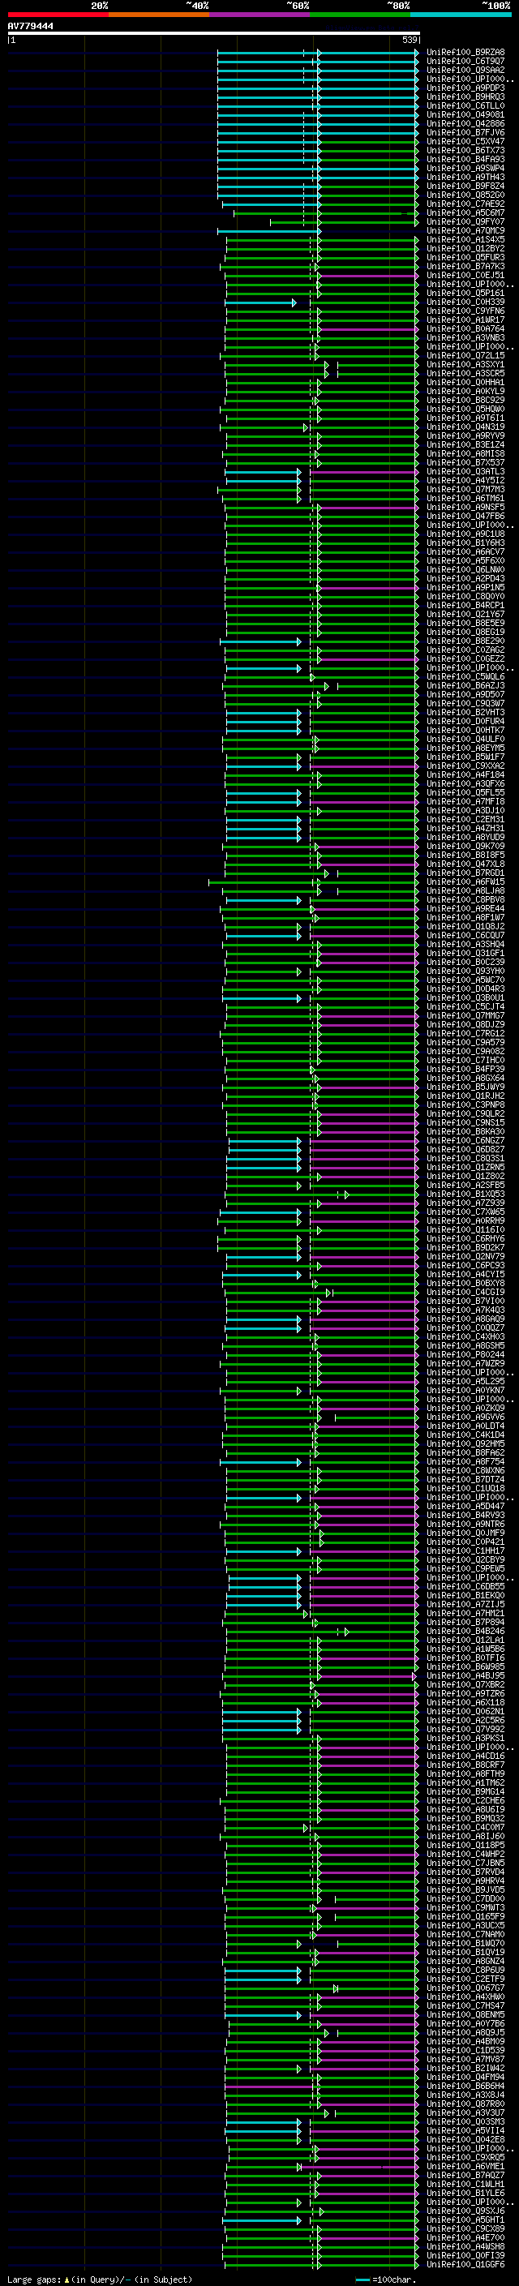Select hit UniRef100_Q47FB6
This screenshot has height=2286, width=519.
point(465,517)
